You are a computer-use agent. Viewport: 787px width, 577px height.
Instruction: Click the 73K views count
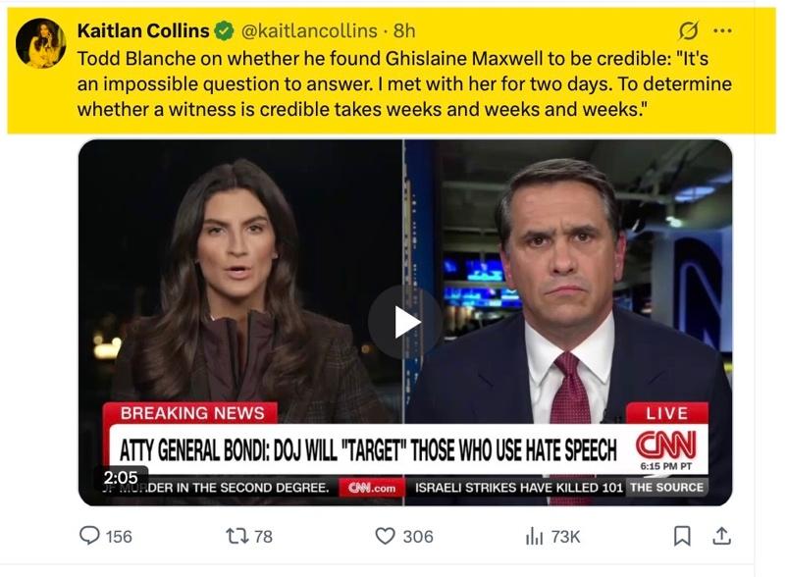[x=565, y=537]
